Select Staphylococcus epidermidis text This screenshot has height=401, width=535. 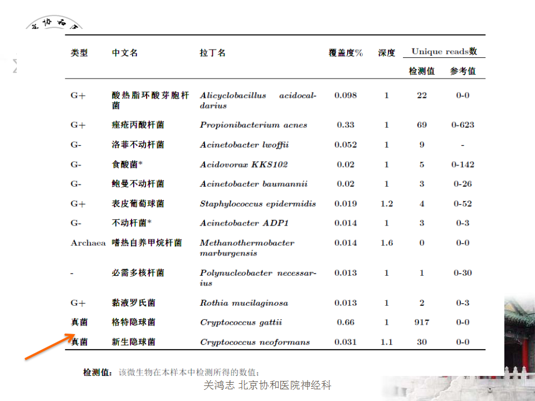258,204
